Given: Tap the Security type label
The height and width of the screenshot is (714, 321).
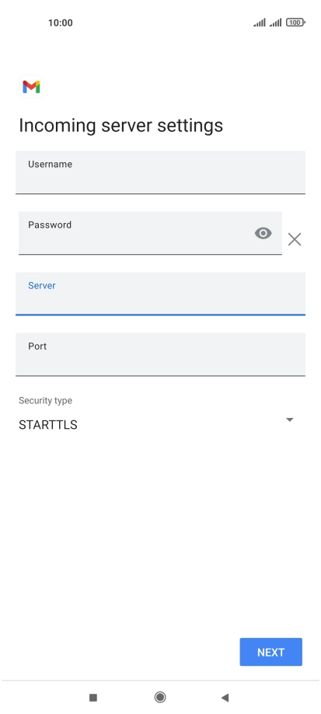Looking at the screenshot, I should click(45, 401).
